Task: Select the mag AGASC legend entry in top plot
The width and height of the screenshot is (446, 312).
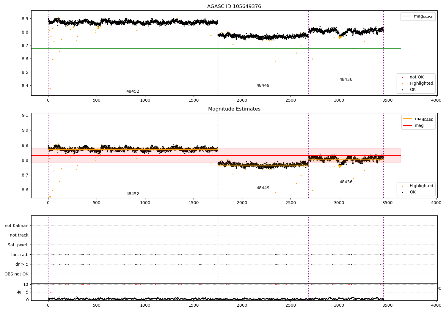Action: click(418, 16)
